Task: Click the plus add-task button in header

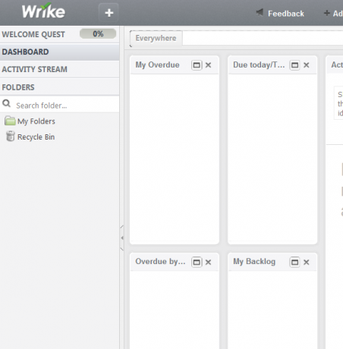Action: coord(109,12)
